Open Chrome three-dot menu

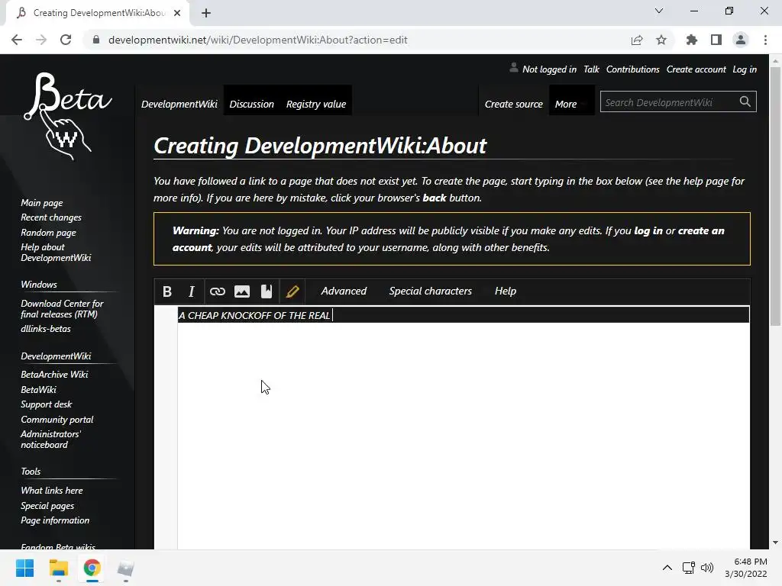765,40
